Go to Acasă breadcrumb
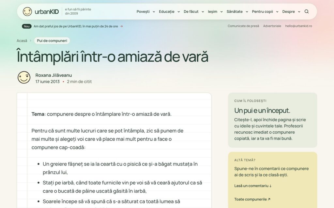This screenshot has height=208, width=334. pyautogui.click(x=22, y=41)
